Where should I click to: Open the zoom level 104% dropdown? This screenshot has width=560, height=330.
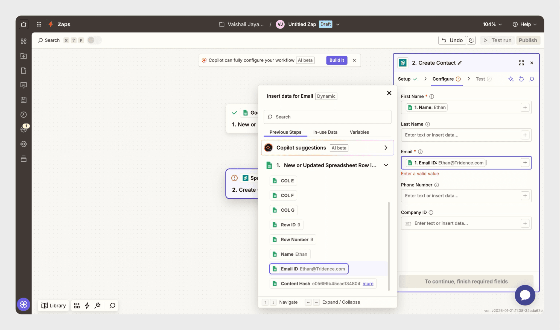492,24
